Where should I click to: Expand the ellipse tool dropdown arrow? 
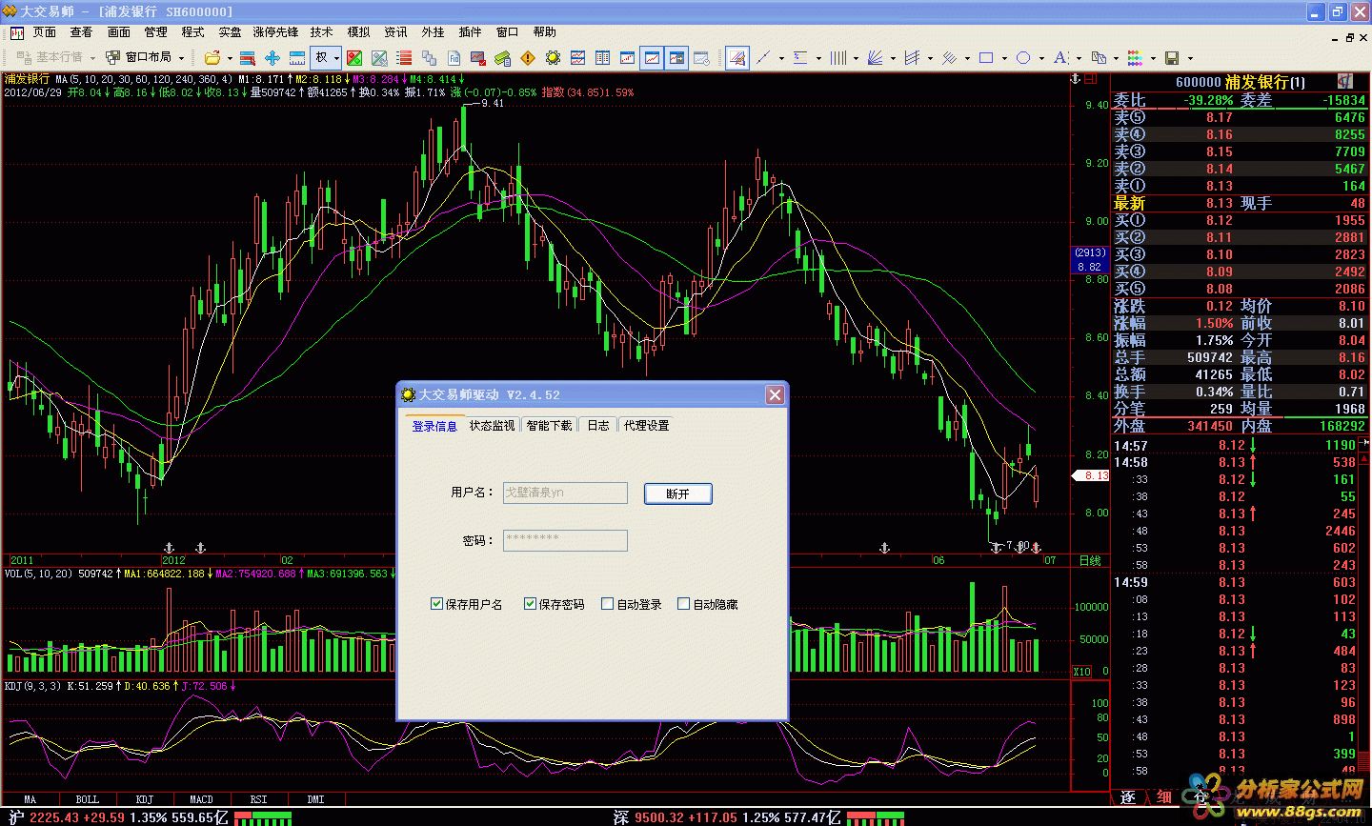1041,58
